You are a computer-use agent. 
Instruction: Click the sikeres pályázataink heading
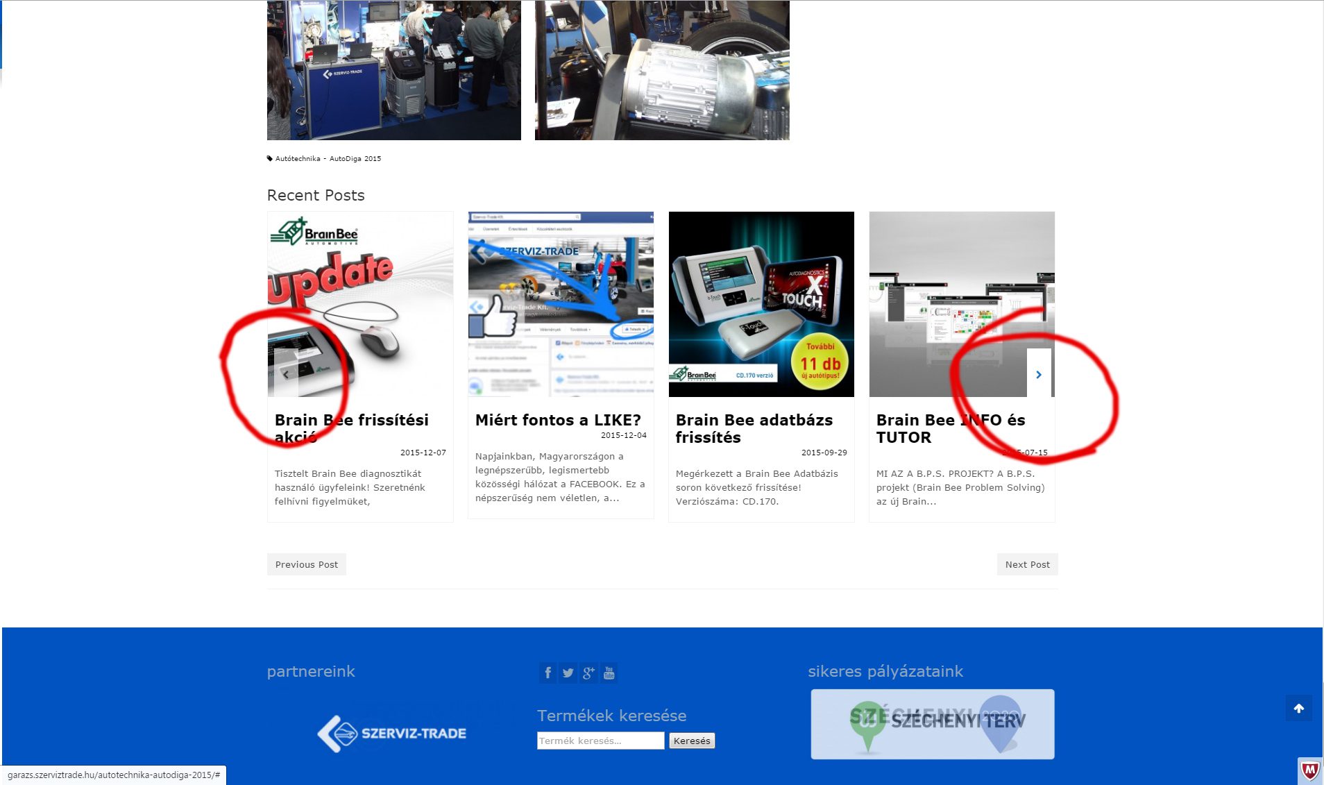click(x=885, y=671)
